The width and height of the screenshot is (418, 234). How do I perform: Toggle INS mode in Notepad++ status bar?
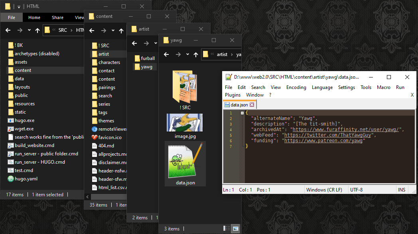point(401,190)
